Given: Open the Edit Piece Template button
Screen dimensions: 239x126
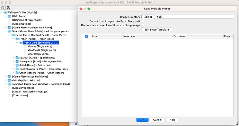Looking at the screenshot, I should coord(157,29).
